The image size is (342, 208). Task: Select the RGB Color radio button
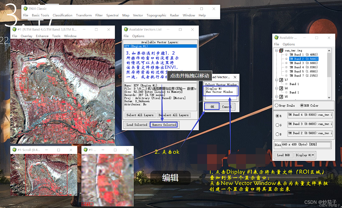(x=302, y=106)
